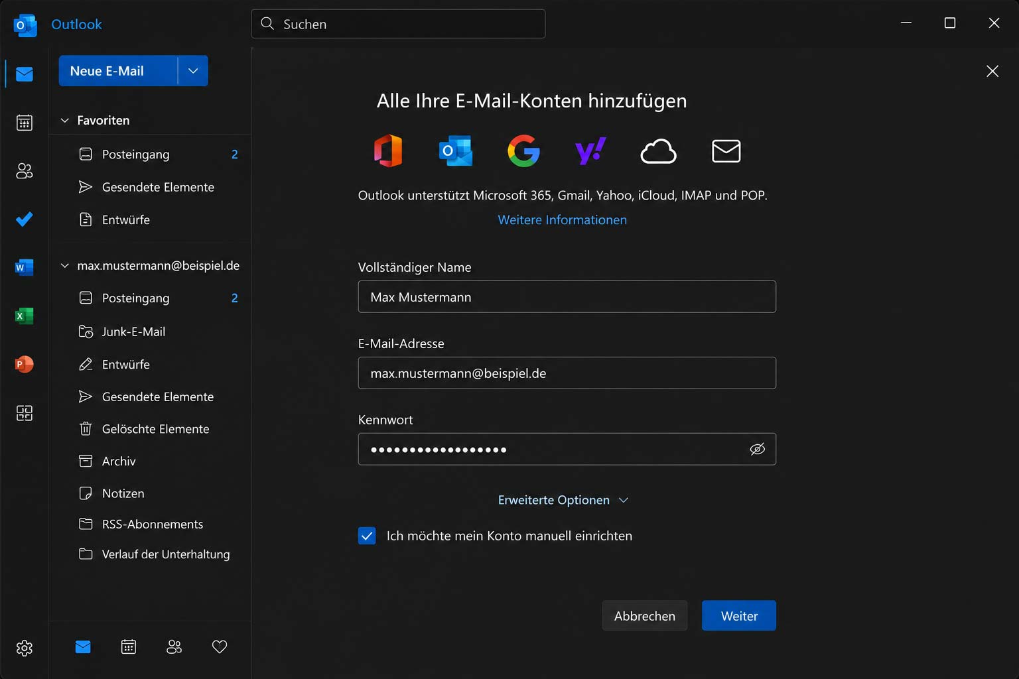Click the bottom bar people icon
Screen dimensions: 1019x679
[174, 647]
